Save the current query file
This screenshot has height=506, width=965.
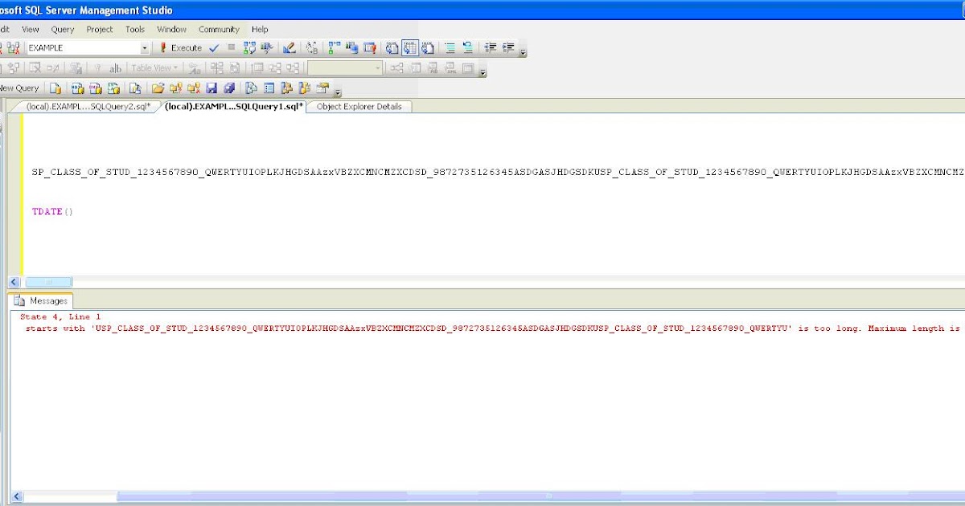(211, 88)
